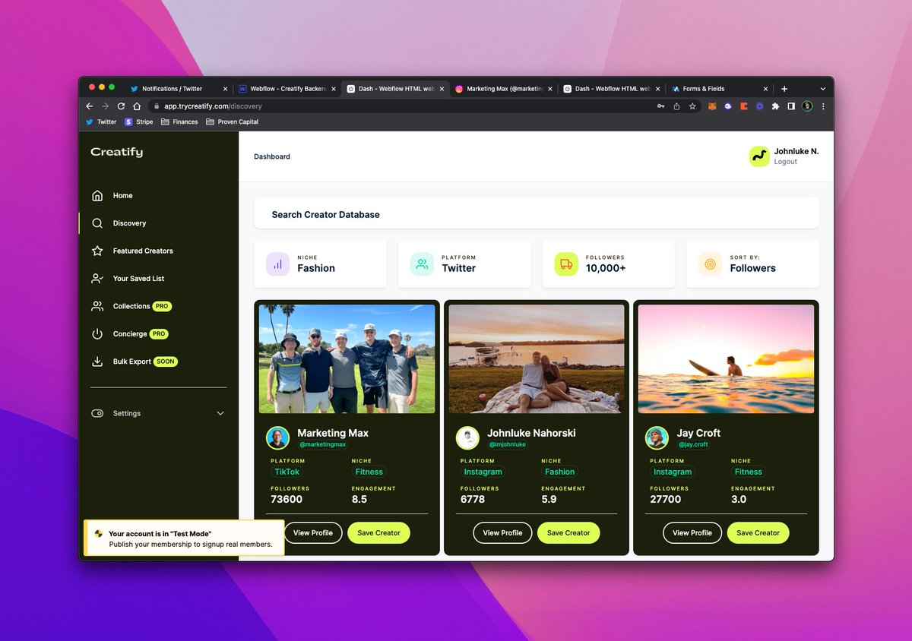Open Jay Croft's surfing photo

click(x=726, y=358)
